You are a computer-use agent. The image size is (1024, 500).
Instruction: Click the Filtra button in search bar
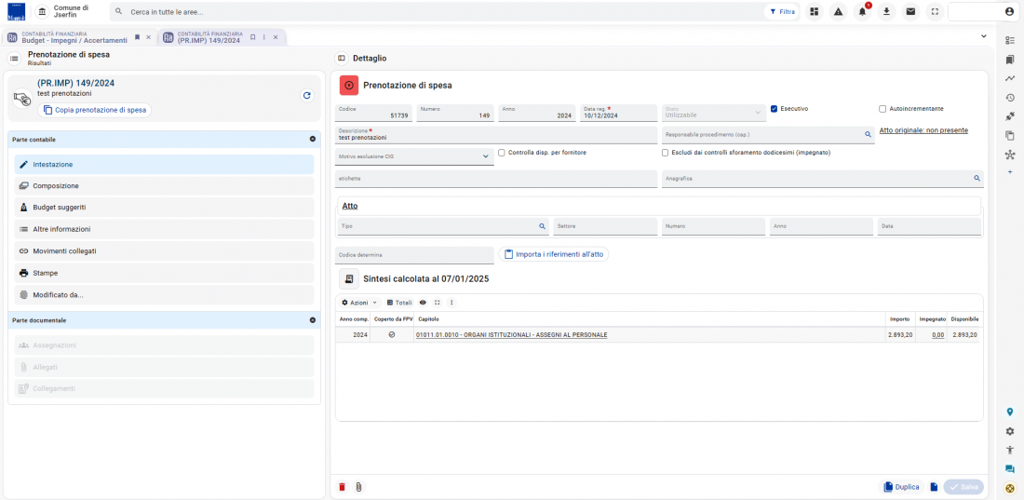click(x=782, y=12)
